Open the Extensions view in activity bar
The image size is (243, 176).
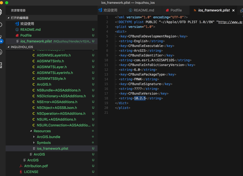click(x=1, y=65)
